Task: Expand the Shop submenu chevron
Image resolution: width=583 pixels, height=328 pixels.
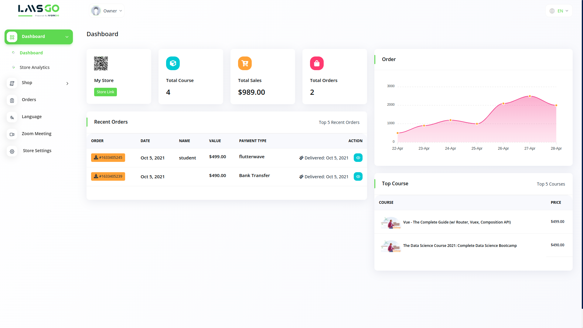Action: tap(67, 83)
